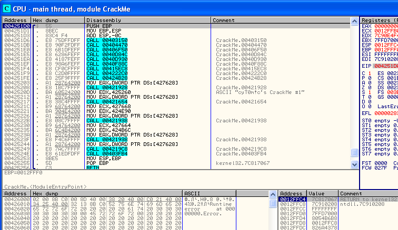Click the CPU window icon in title bar
The height and width of the screenshot is (230, 398).
coord(6,9)
